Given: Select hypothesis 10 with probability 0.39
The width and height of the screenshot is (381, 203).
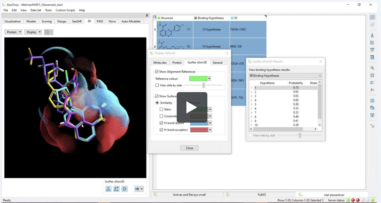Looking at the screenshot, I should [283, 125].
